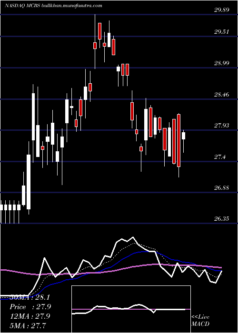Click the 27.4 price axis label
238x333 pixels.
pyautogui.click(x=220, y=157)
